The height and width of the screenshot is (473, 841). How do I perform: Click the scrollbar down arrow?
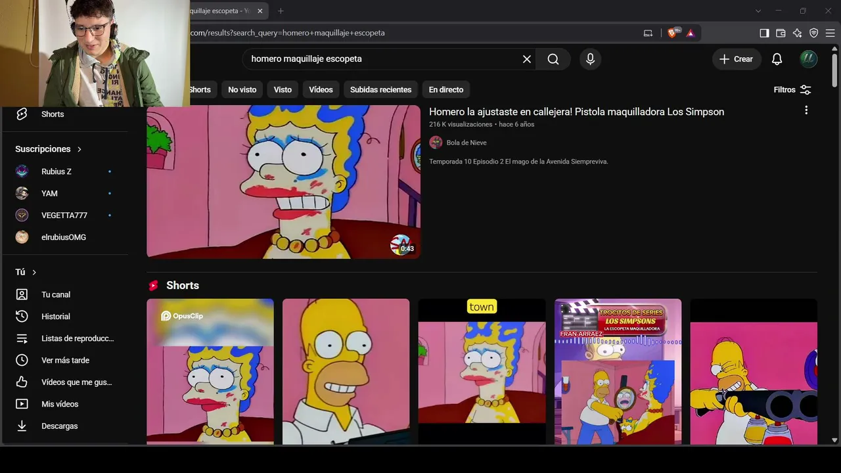(x=834, y=440)
